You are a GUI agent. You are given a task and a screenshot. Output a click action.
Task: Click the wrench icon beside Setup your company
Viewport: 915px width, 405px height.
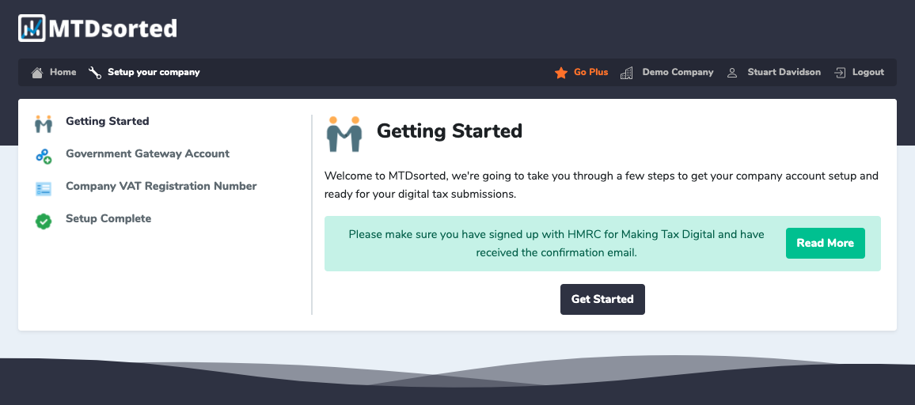tap(94, 72)
